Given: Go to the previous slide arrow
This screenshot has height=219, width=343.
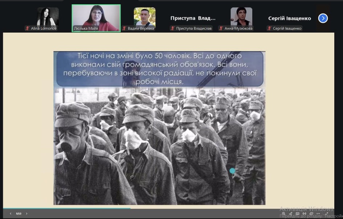Looking at the screenshot, I should point(11,214).
